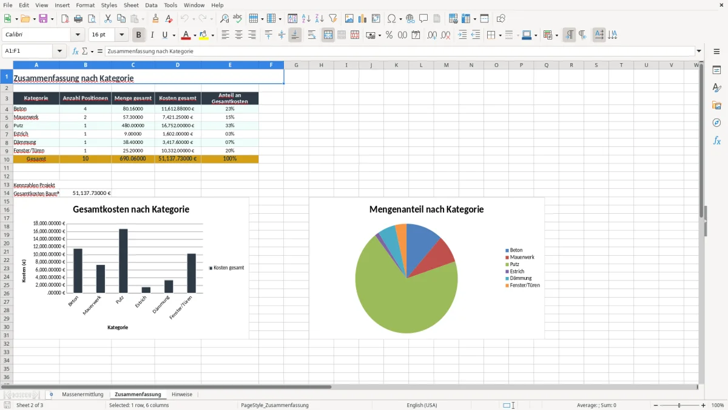Image resolution: width=728 pixels, height=410 pixels.
Task: Toggle print preview
Action: pyautogui.click(x=92, y=19)
